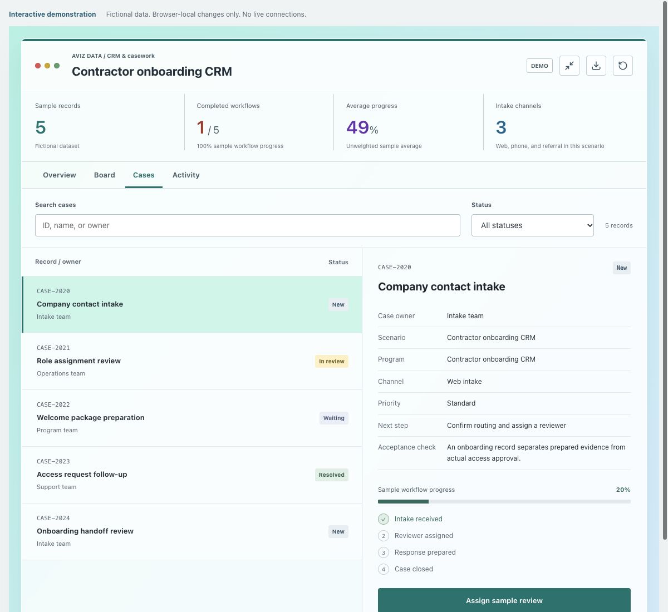Click New badge on CASE-2024 row
668x612 pixels.
338,531
